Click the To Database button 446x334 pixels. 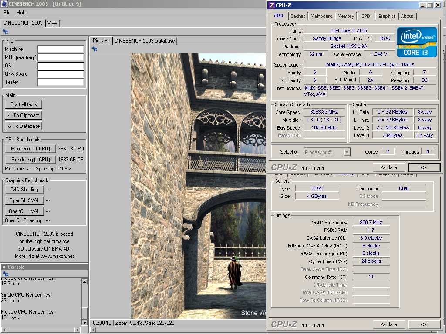coord(24,126)
